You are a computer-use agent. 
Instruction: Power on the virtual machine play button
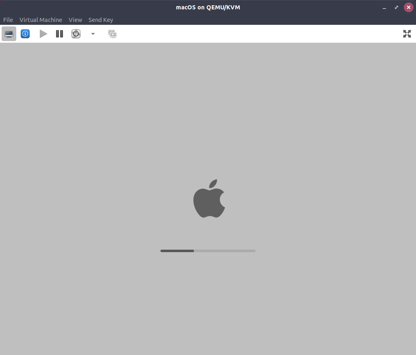pos(43,34)
